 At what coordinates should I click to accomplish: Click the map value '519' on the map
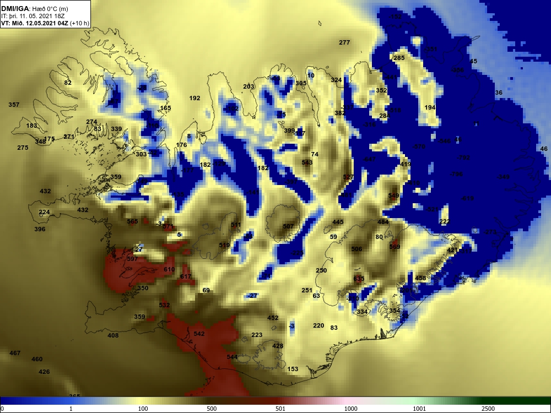pyautogui.click(x=224, y=245)
